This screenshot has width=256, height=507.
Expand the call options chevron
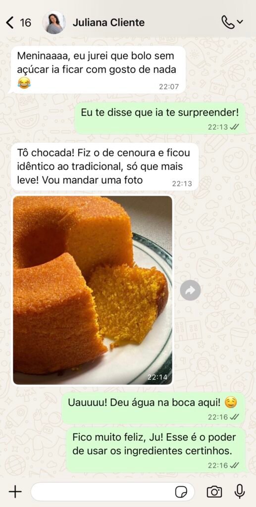[x=240, y=22]
